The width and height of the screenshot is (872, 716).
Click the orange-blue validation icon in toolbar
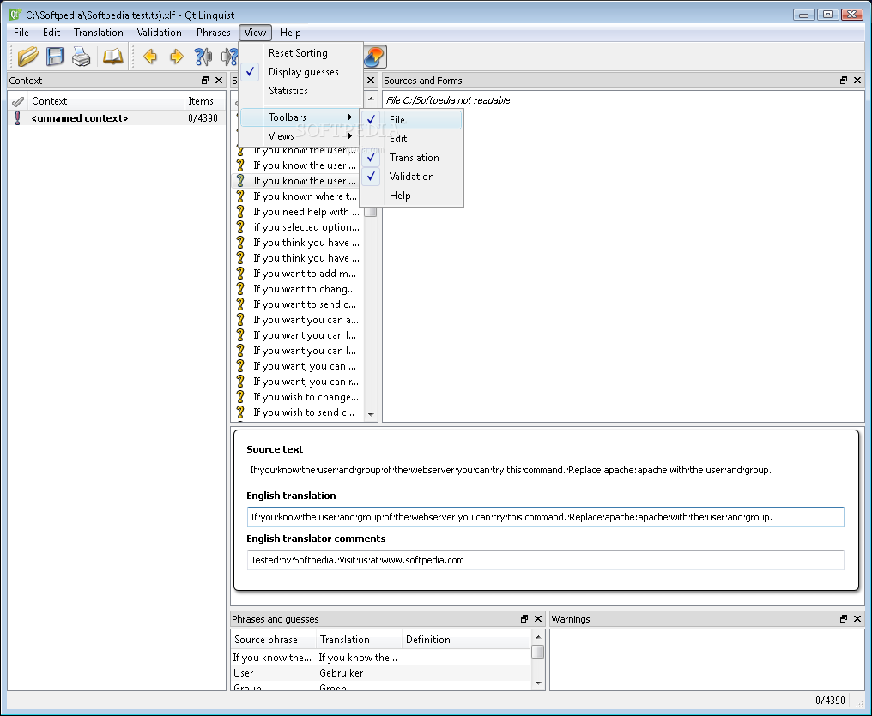(375, 57)
